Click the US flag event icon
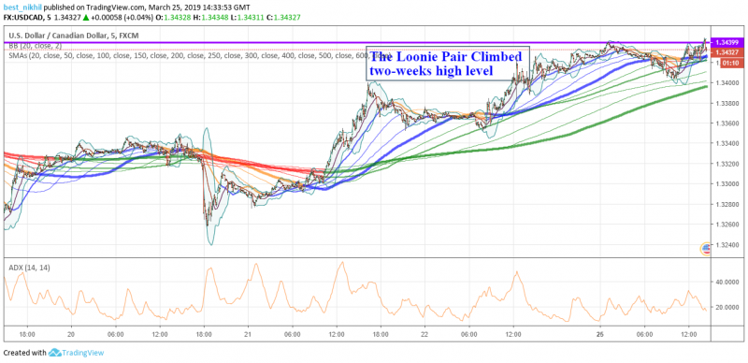 [x=705, y=249]
